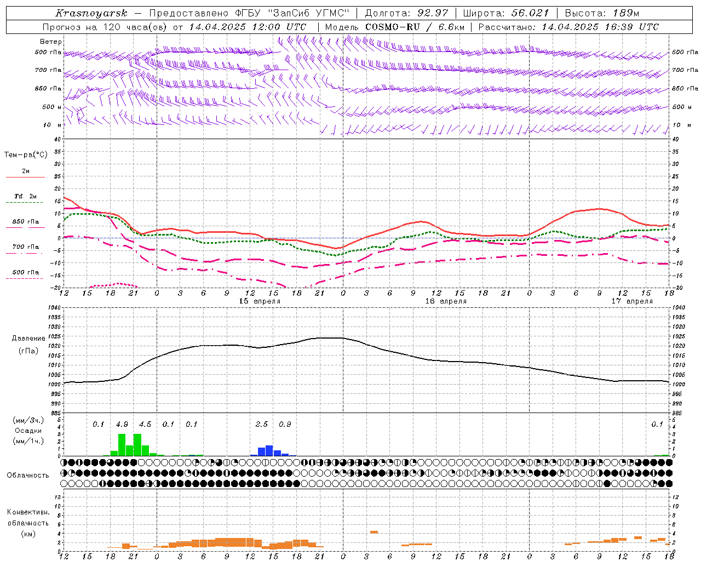Click the Облачность cloudiness row label
This screenshot has height=561, width=701.
coord(28,476)
